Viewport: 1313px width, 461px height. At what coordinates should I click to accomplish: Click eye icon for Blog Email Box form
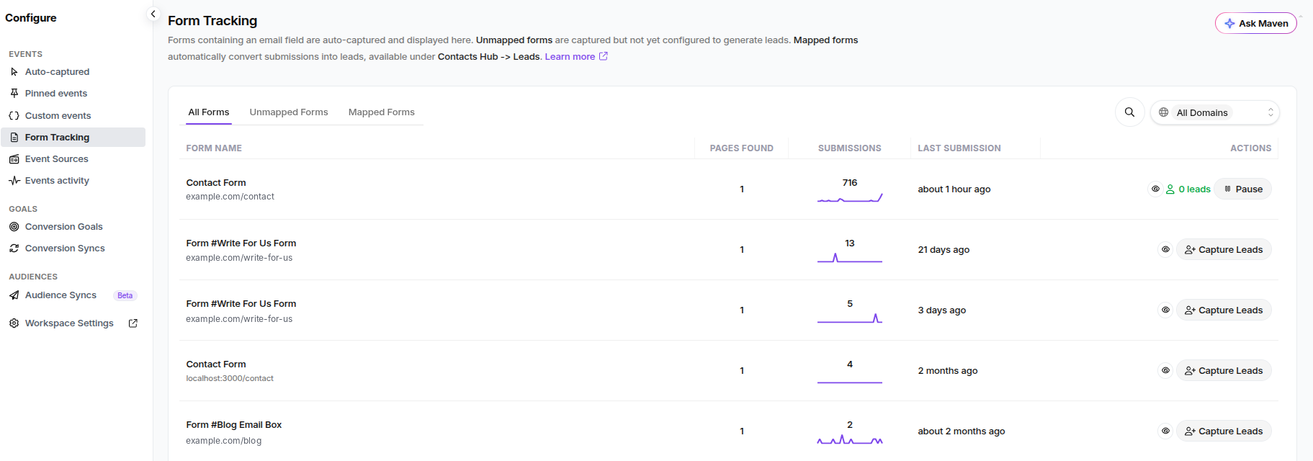click(x=1165, y=431)
